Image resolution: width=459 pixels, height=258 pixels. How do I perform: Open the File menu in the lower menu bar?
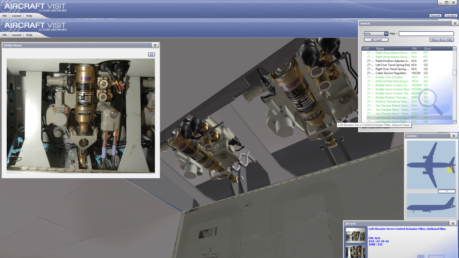tap(4, 35)
